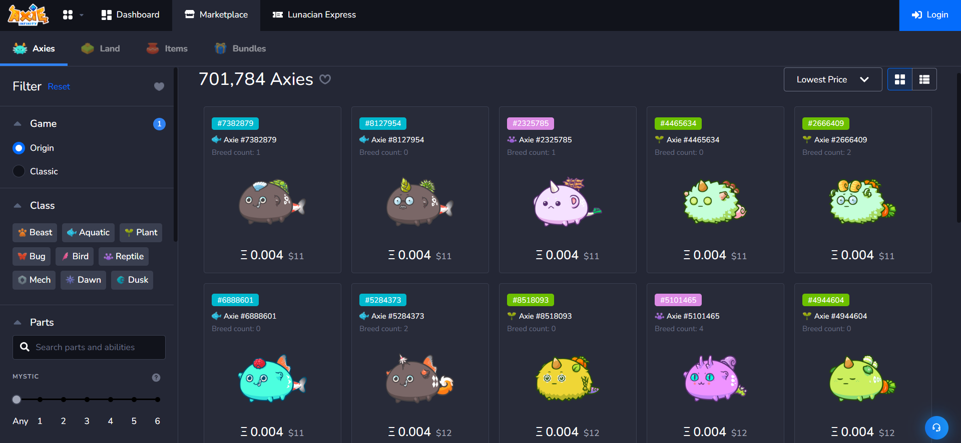Viewport: 961px width, 443px height.
Task: Click the #6888601 ID badge
Action: pyautogui.click(x=235, y=300)
